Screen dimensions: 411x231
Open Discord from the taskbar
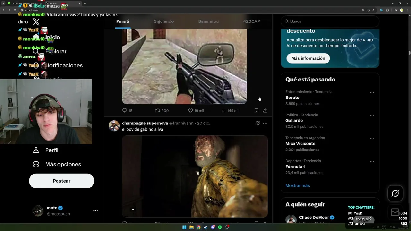213,227
